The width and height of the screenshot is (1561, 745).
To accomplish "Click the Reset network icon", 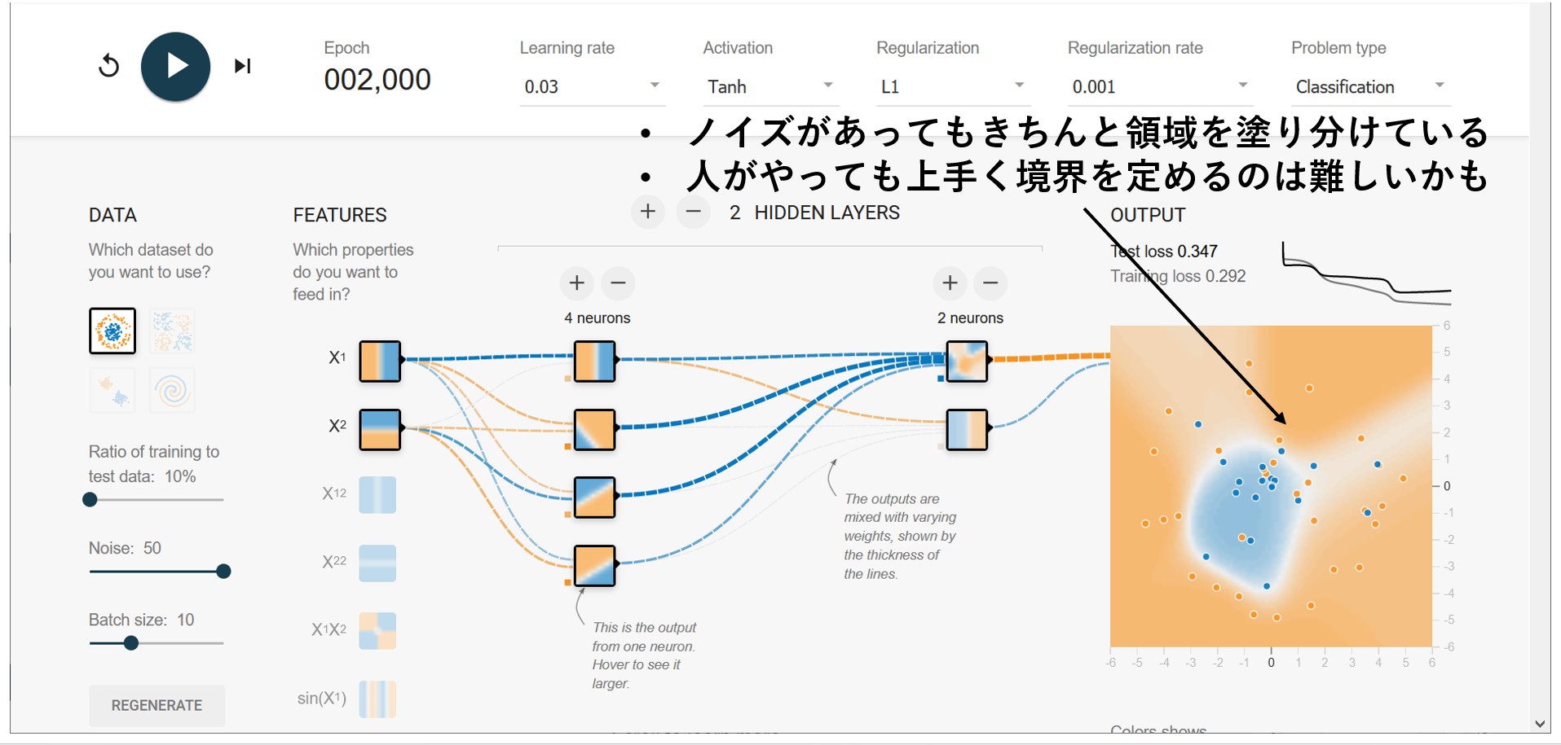I will [x=108, y=65].
